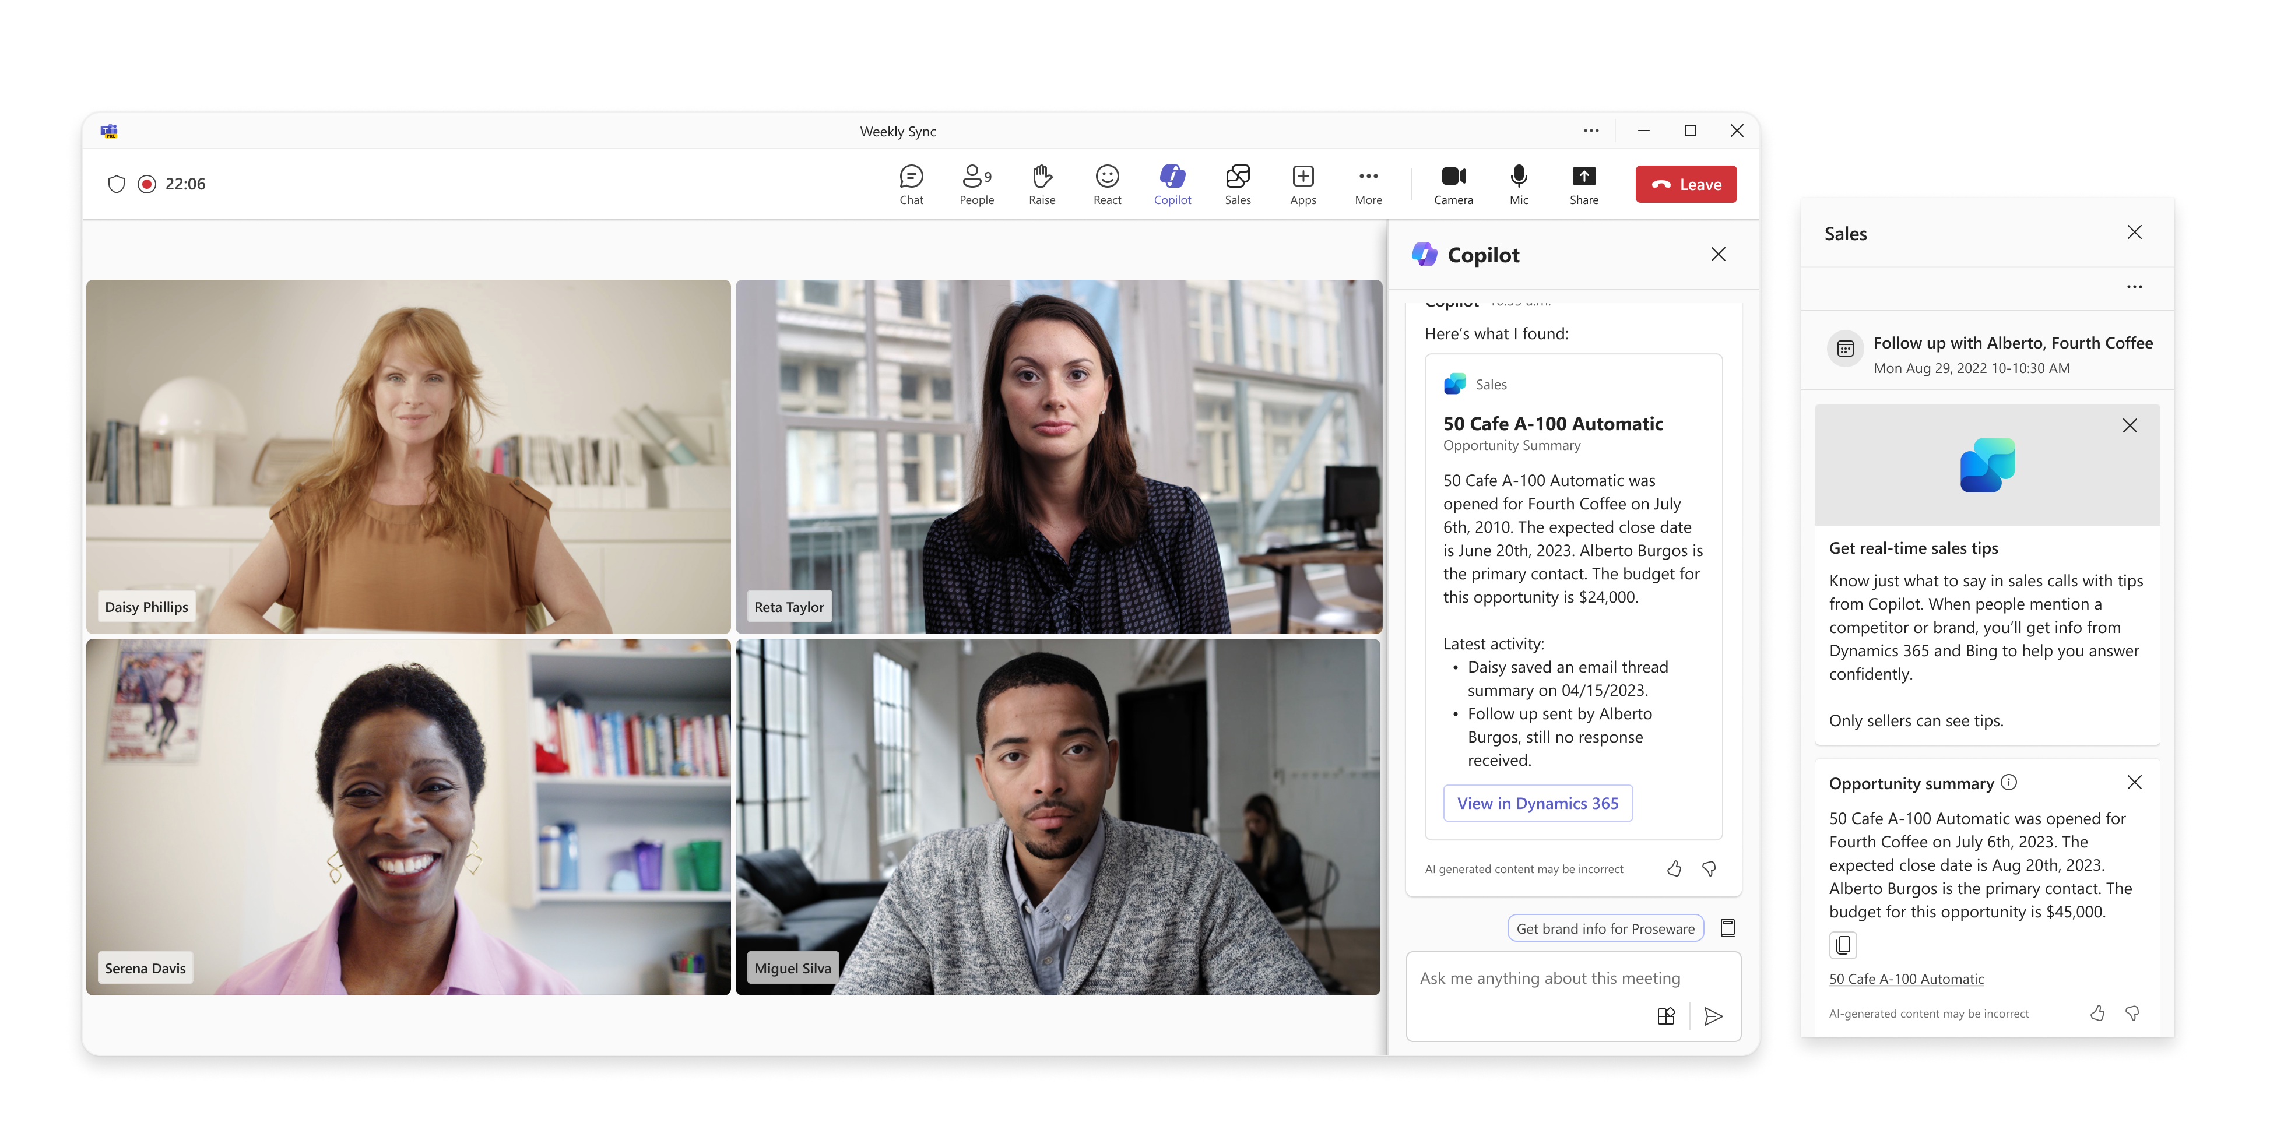Like the Copilot response with thumbs up
The height and width of the screenshot is (1126, 2270).
coord(1674,870)
